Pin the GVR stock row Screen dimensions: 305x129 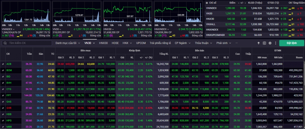[3, 108]
